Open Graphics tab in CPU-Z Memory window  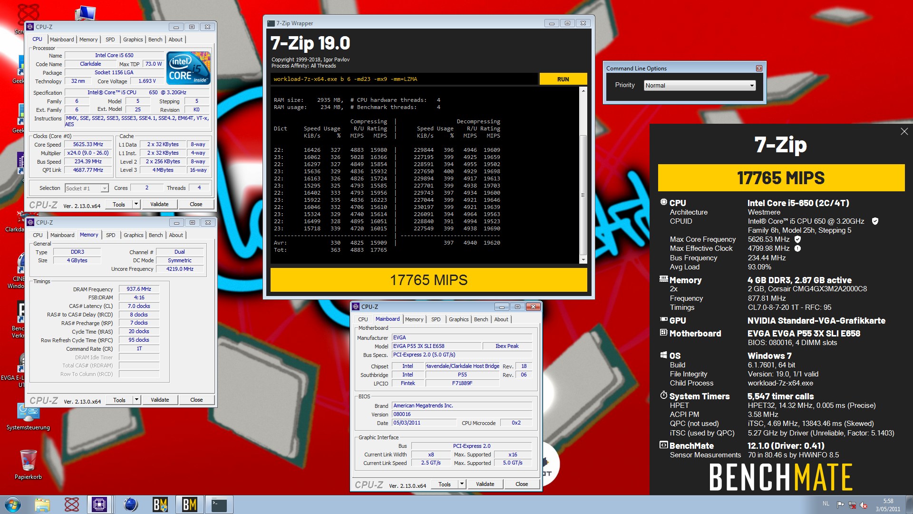tap(133, 235)
